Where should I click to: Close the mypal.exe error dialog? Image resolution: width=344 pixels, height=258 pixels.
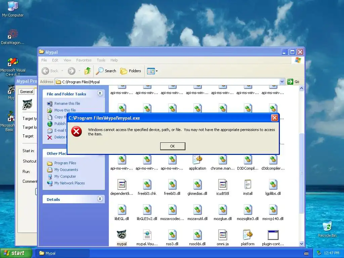[274, 118]
